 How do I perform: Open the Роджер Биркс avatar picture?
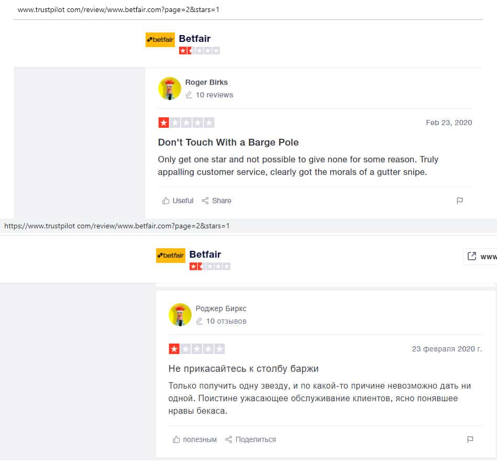tap(180, 315)
